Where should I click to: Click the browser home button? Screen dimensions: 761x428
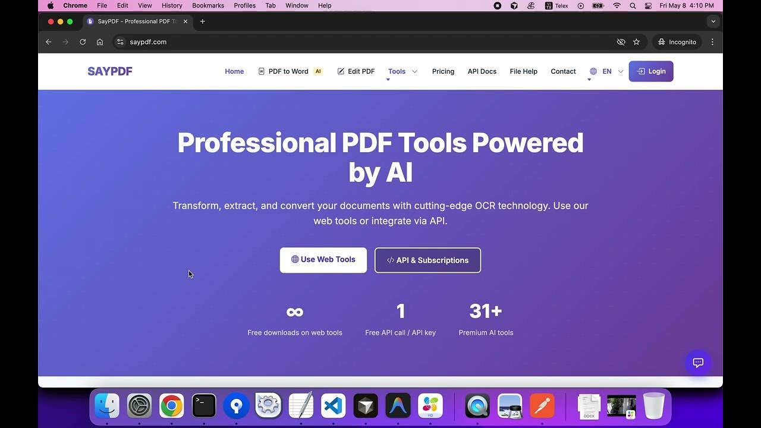point(100,42)
